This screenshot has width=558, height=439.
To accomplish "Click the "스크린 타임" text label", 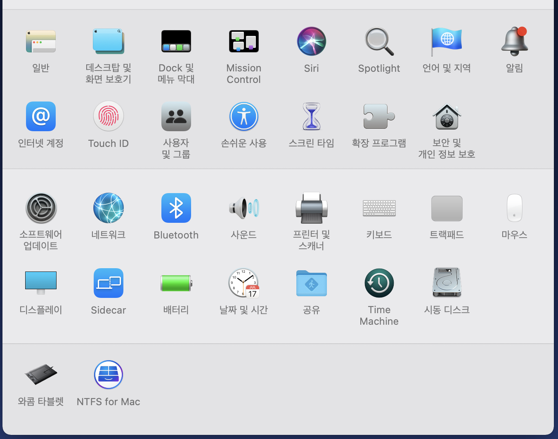I will (x=312, y=143).
